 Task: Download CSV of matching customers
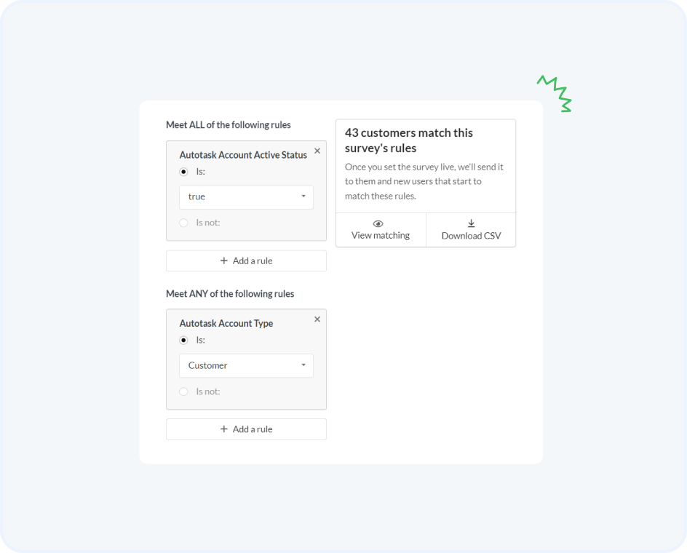coord(471,230)
